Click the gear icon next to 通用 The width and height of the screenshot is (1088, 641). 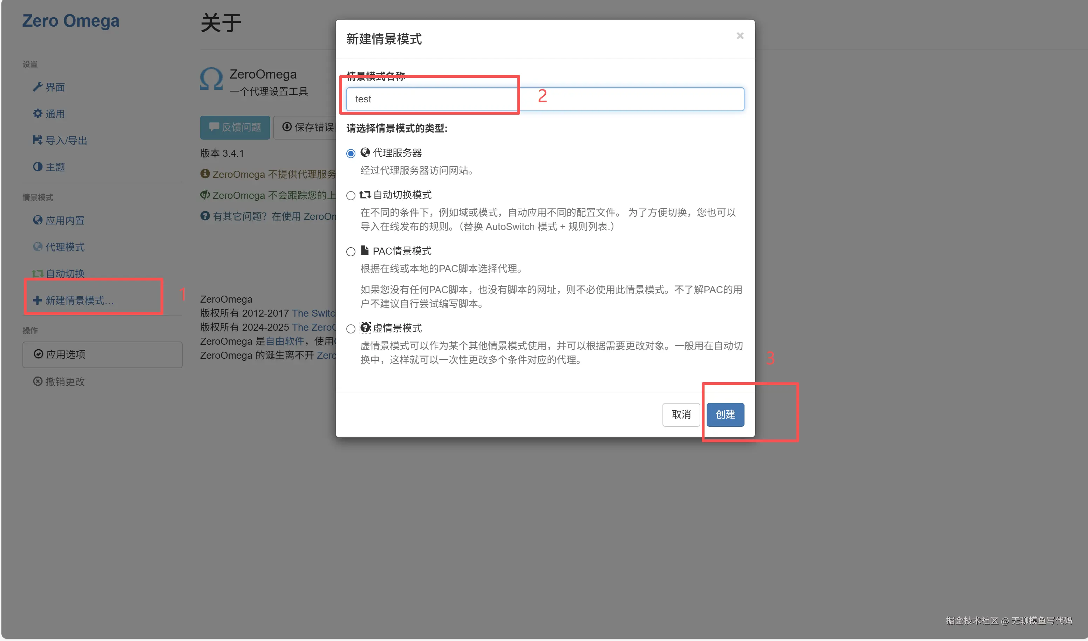click(x=38, y=114)
